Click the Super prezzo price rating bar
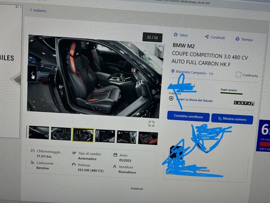270x203 pixels. point(231,93)
